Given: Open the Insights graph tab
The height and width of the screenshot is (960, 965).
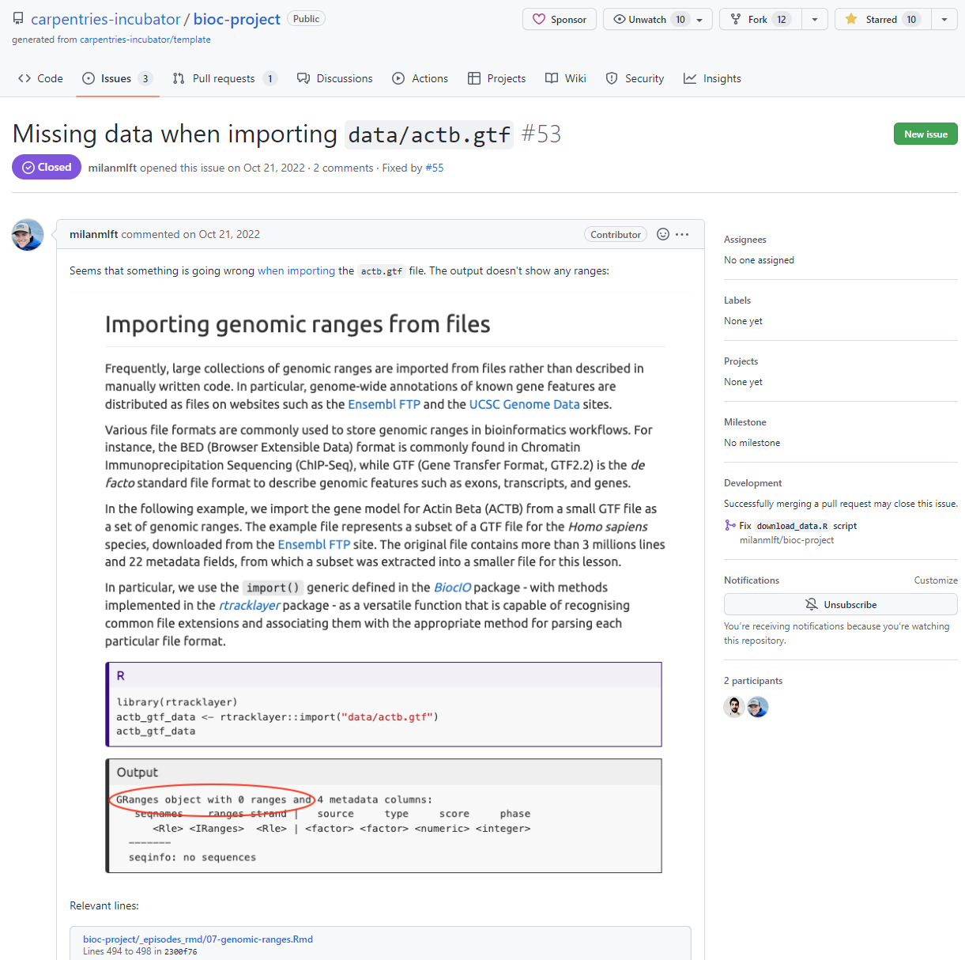Looking at the screenshot, I should coord(712,78).
